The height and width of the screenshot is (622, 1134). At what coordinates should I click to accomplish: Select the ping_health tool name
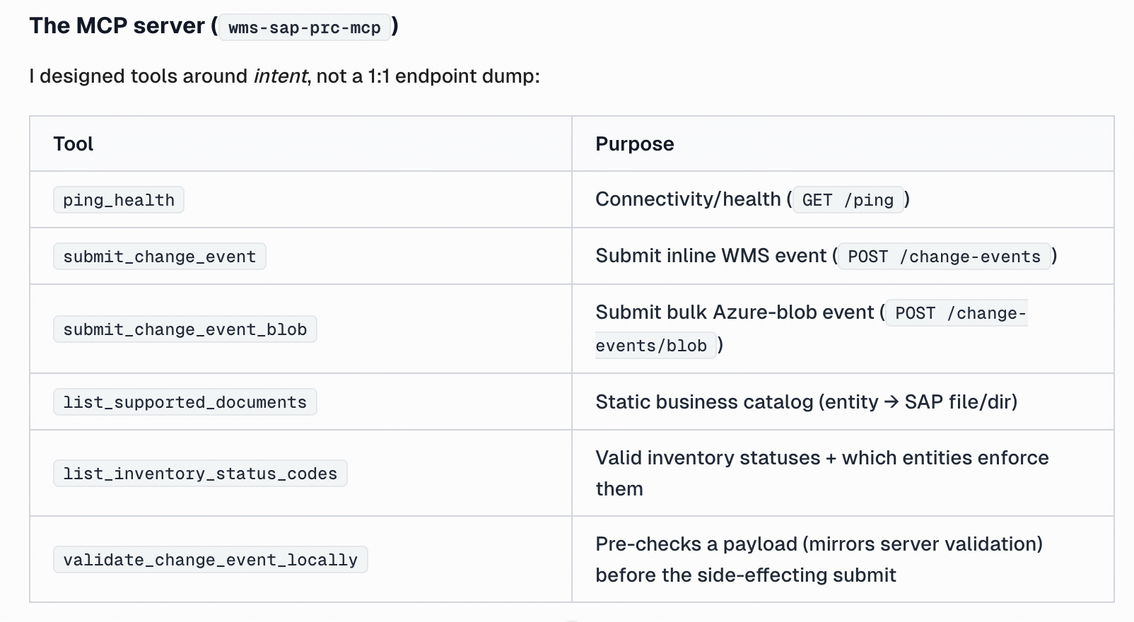pyautogui.click(x=119, y=200)
